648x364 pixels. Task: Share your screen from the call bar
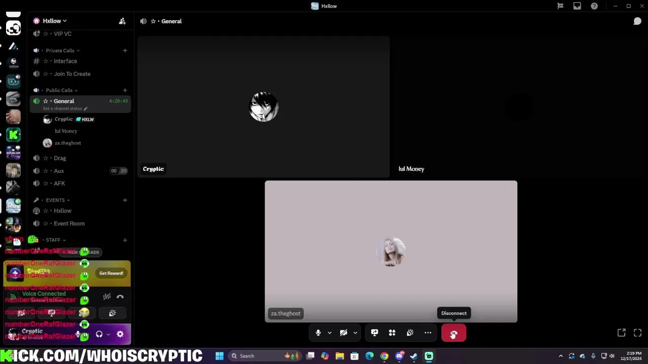[375, 333]
